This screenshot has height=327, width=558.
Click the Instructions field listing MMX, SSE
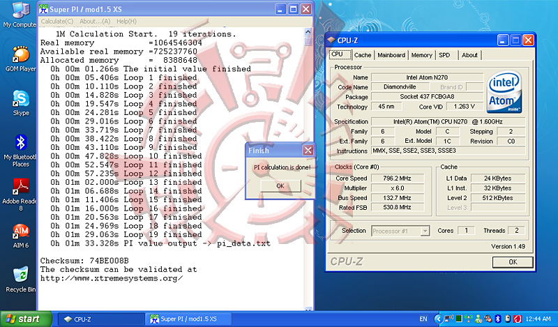pos(448,151)
